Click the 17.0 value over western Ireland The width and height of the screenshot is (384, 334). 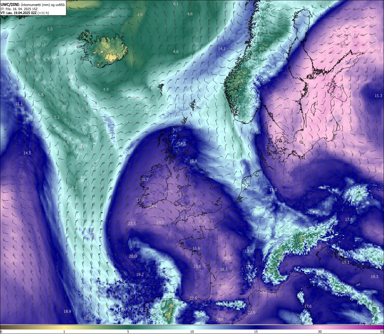pyautogui.click(x=140, y=200)
